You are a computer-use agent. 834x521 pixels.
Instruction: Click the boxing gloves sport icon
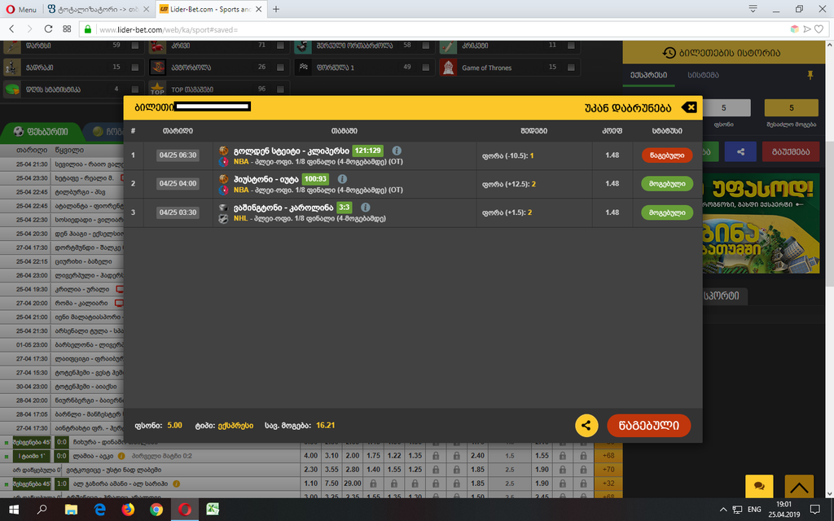point(157,46)
